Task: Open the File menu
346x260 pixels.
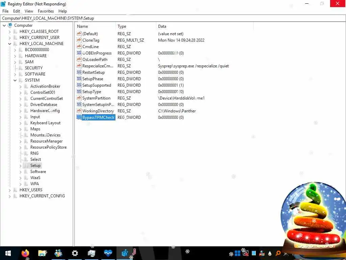Action: pos(5,11)
